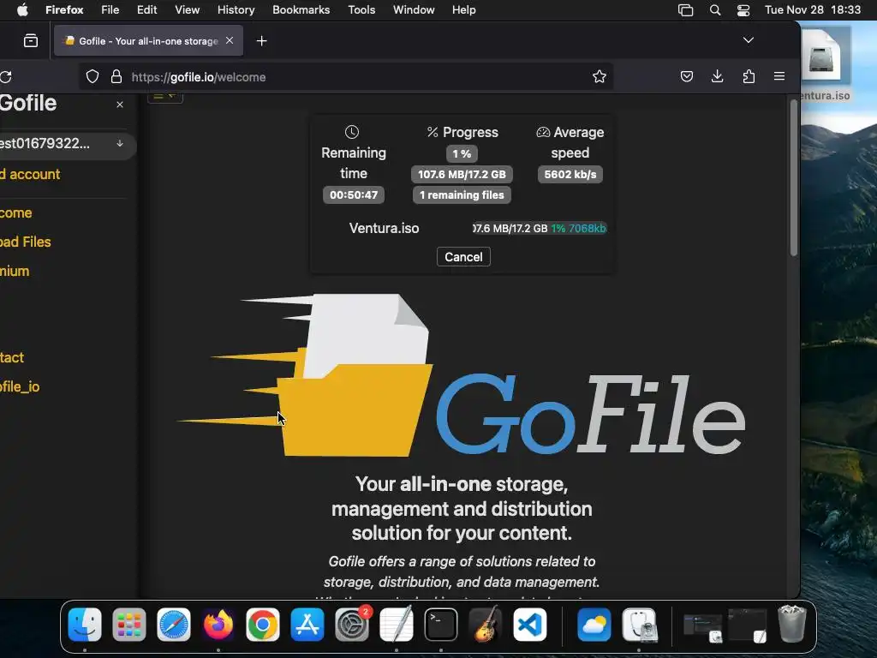Open the Trash in the Dock
877x658 pixels.
pyautogui.click(x=792, y=624)
